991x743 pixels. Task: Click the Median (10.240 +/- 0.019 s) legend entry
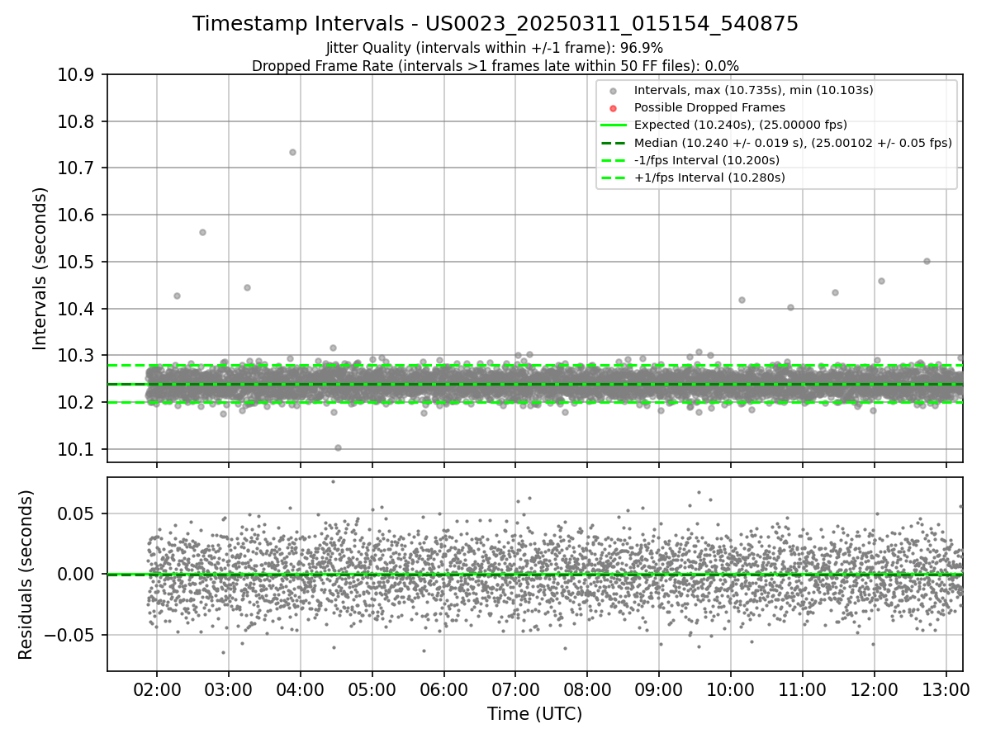pyautogui.click(x=793, y=143)
